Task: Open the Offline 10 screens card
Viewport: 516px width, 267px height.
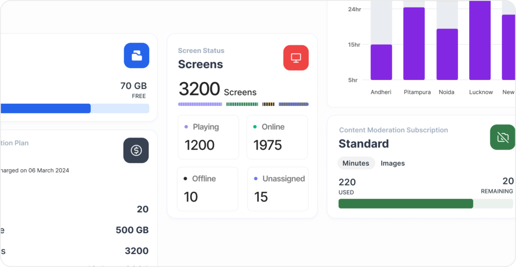Action: pos(208,189)
